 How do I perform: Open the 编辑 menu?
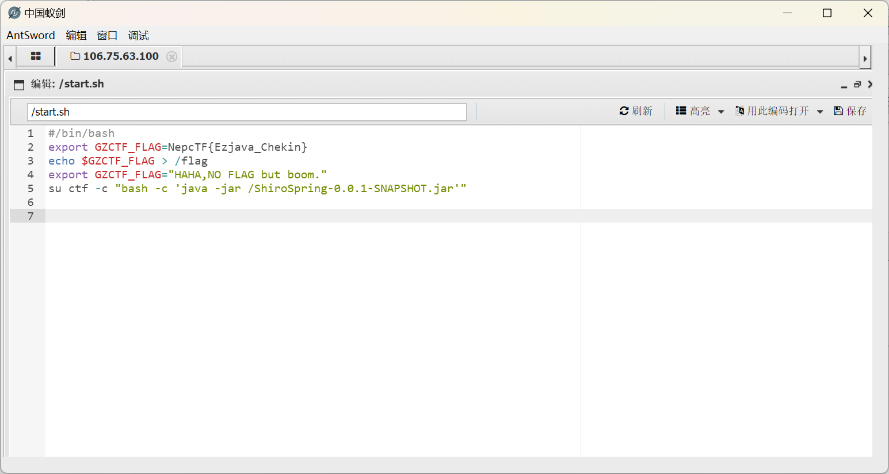(76, 35)
